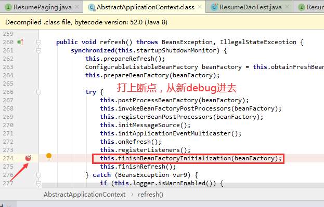Viewport: 324px width, 207px height.
Task: Click line number 262 in the gutter
Action: pyautogui.click(x=8, y=59)
